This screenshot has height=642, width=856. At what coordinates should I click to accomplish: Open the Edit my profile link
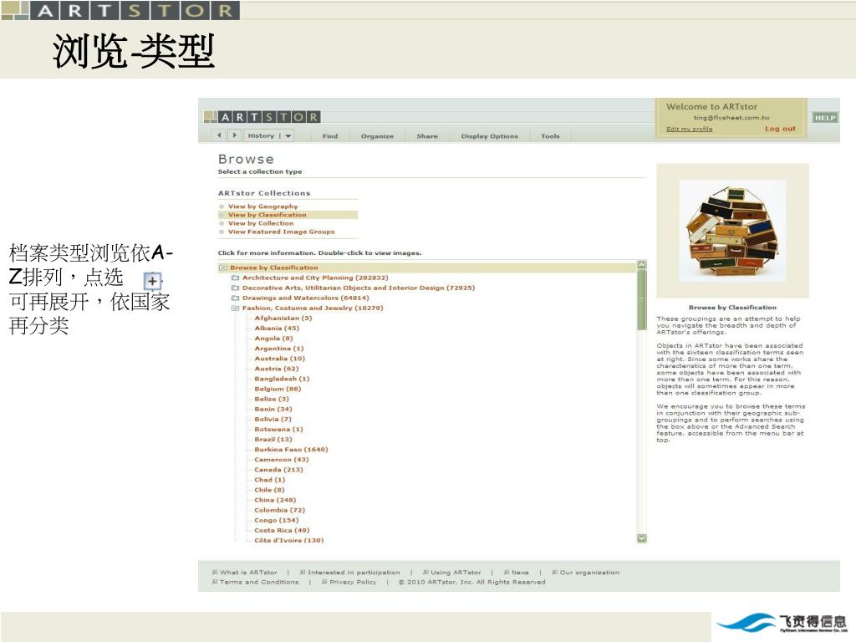[x=689, y=129]
